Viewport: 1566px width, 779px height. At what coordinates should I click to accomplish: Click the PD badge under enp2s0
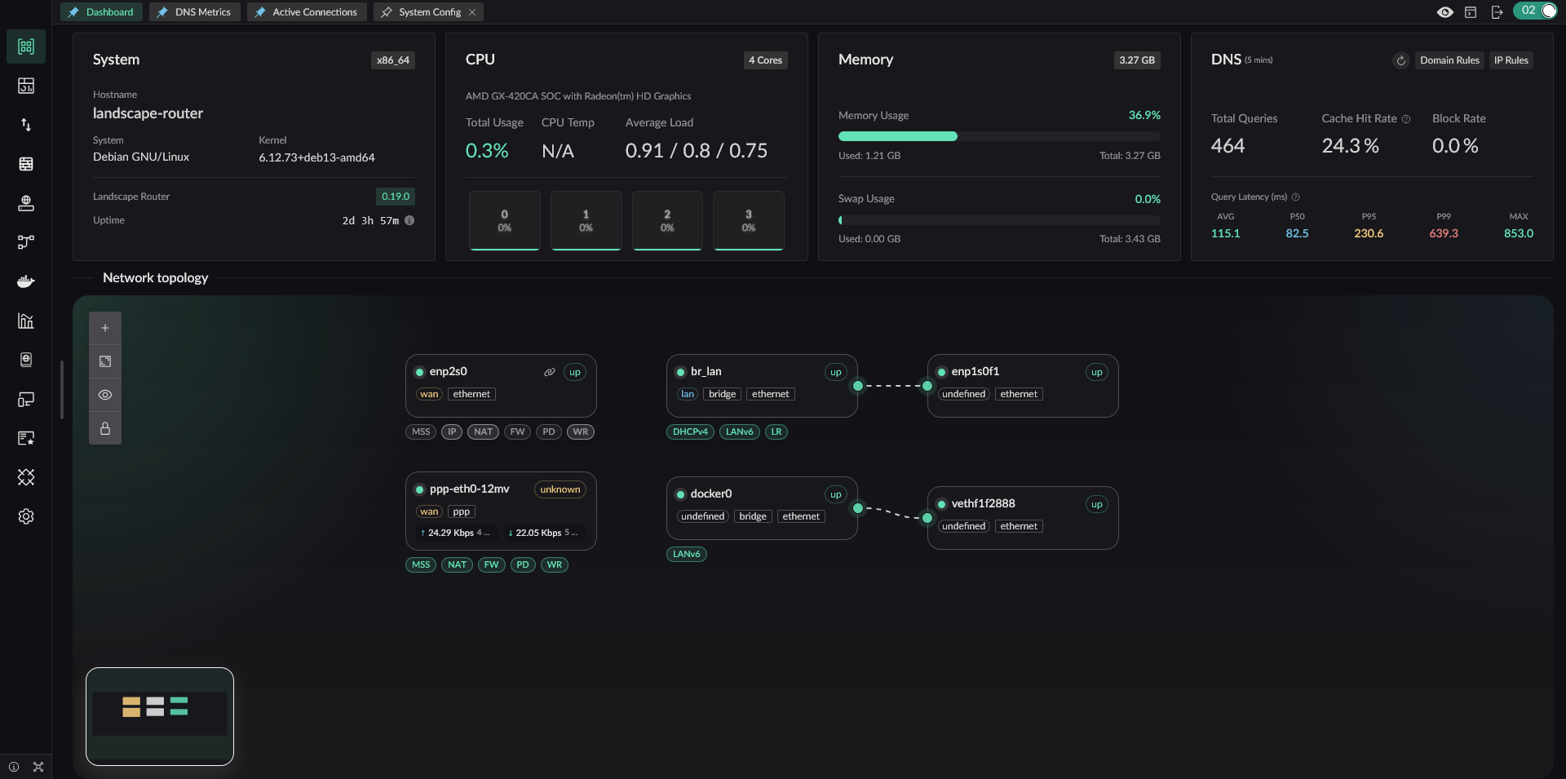[549, 432]
